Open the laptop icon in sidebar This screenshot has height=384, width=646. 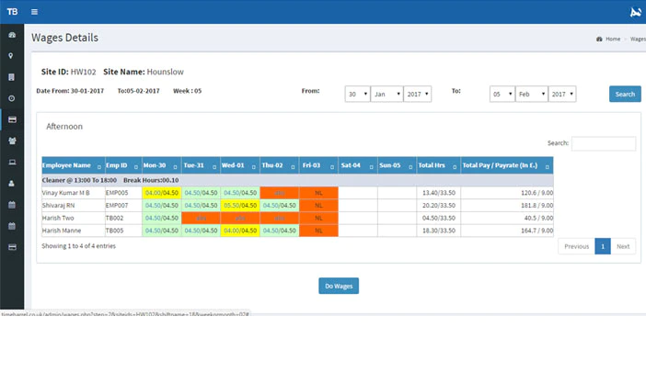point(12,162)
